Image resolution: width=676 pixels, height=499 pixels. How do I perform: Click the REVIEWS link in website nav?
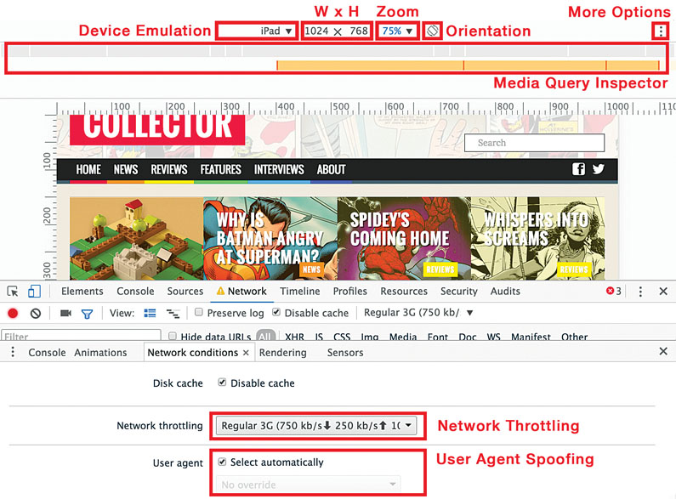(x=169, y=169)
